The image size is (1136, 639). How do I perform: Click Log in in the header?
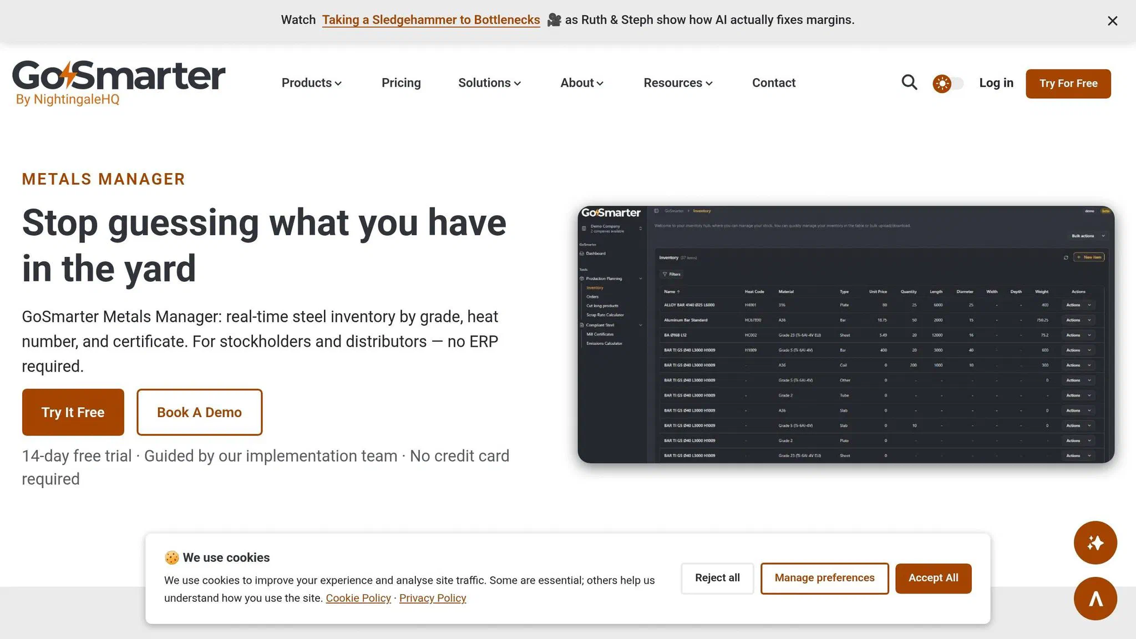(x=996, y=83)
